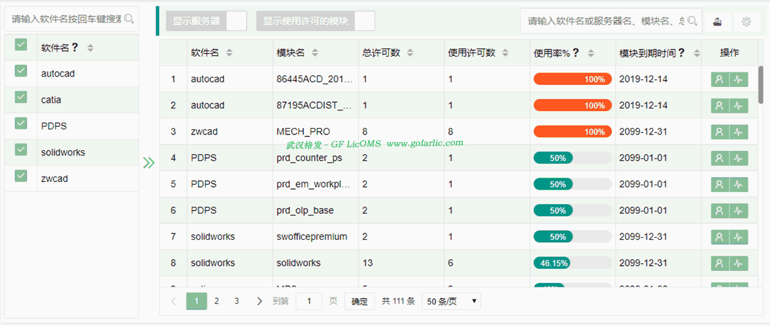Uncheck the zwcad checkbox in the left list
This screenshot has height=326, width=770.
coord(21,176)
